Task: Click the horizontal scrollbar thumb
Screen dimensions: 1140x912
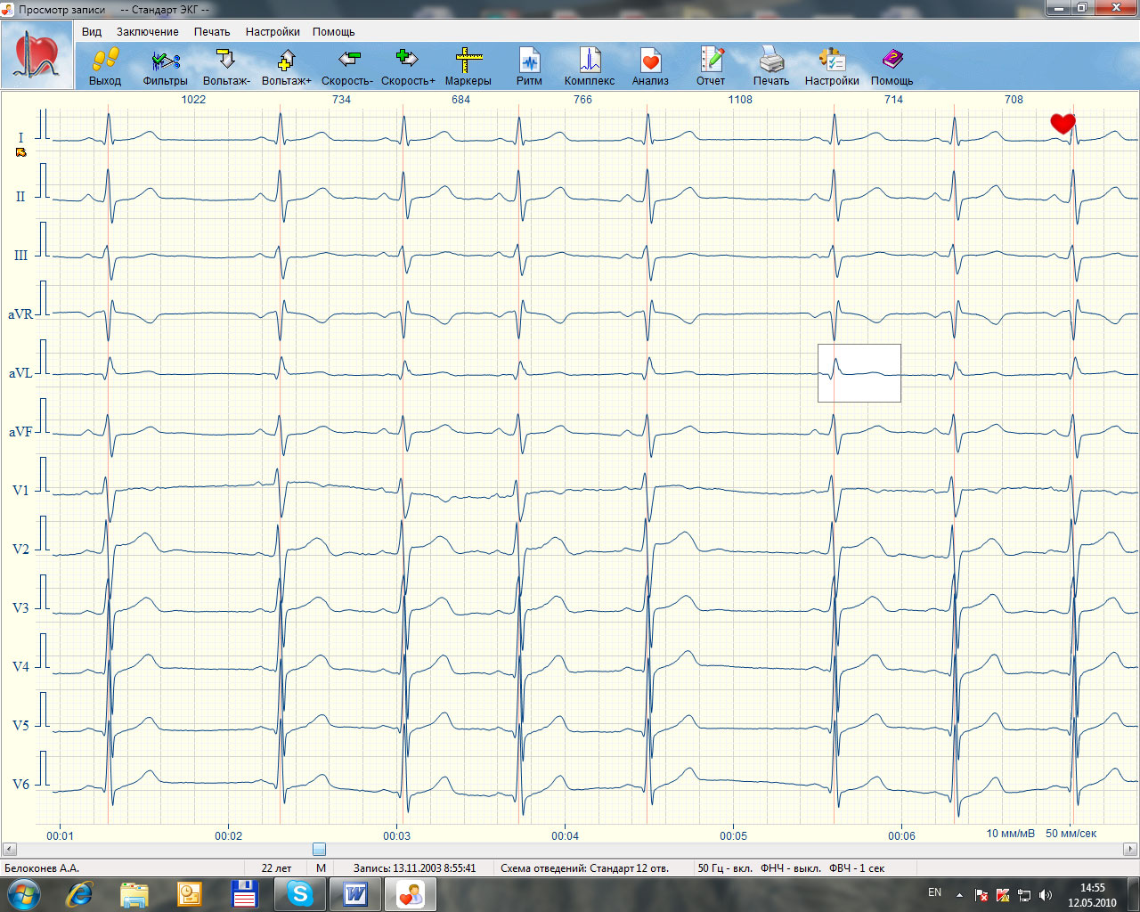Action: [319, 850]
